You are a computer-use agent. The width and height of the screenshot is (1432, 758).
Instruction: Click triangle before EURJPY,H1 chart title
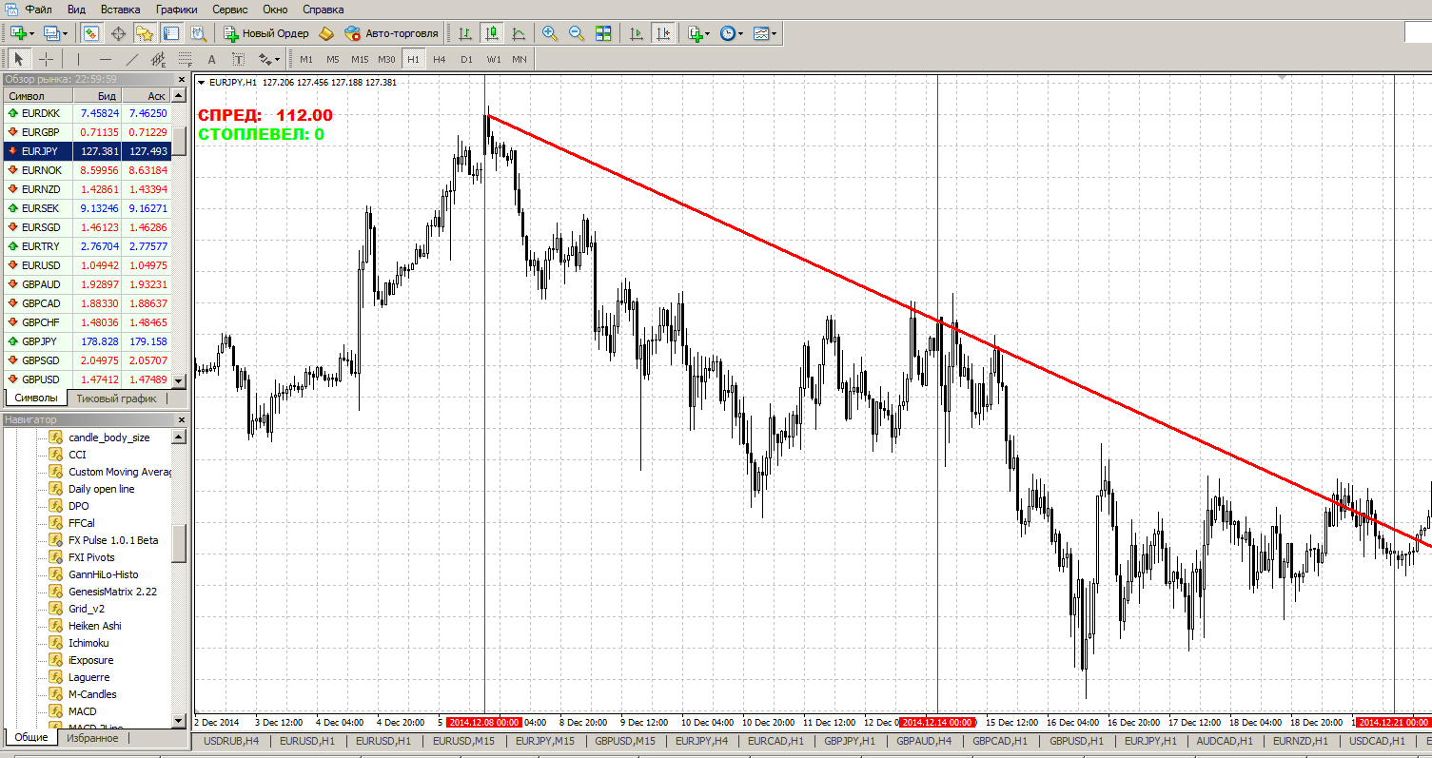click(x=200, y=83)
